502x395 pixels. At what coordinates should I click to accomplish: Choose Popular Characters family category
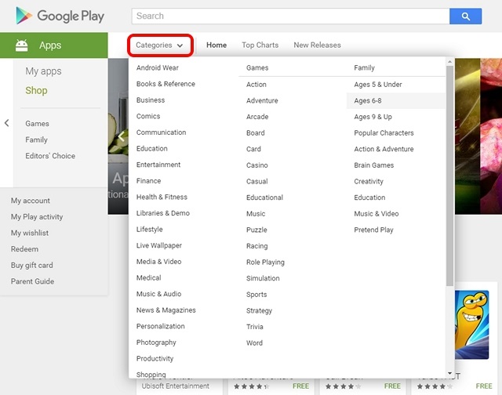[x=384, y=132]
